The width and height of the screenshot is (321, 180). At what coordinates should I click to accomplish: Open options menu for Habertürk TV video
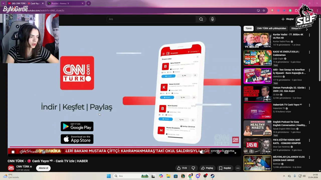coord(309,105)
